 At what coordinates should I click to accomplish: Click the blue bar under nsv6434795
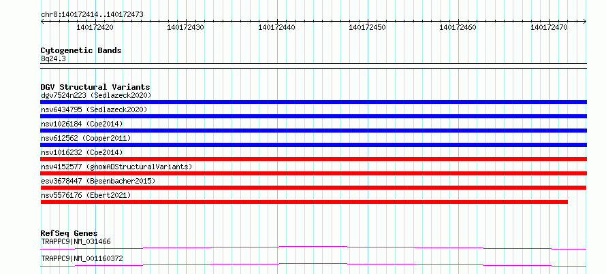tap(313, 116)
